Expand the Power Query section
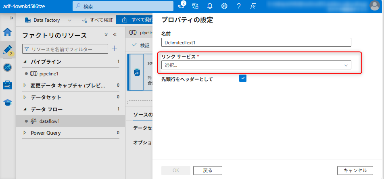The image size is (384, 179). (25, 133)
